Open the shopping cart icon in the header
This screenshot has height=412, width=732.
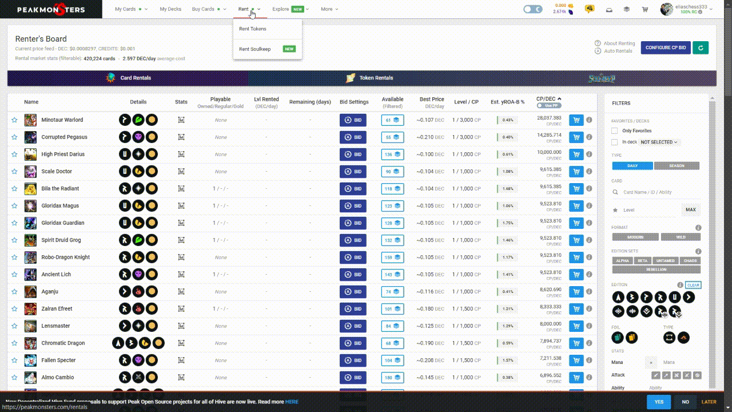tap(645, 9)
